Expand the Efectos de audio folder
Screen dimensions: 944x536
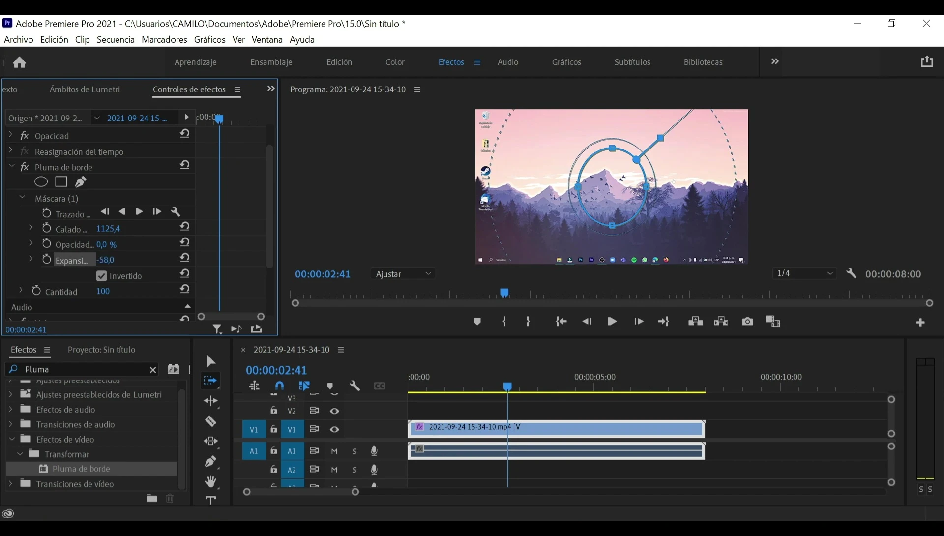coord(11,409)
